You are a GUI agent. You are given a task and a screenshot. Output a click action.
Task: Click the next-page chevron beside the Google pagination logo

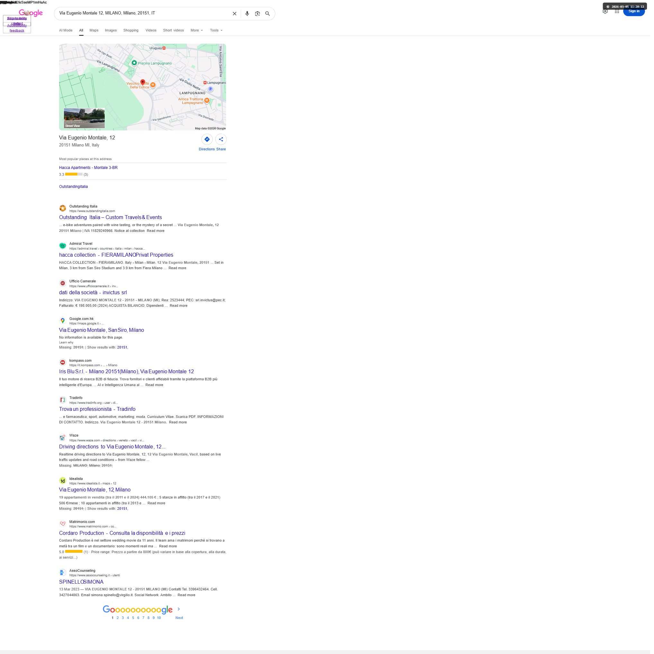click(180, 613)
